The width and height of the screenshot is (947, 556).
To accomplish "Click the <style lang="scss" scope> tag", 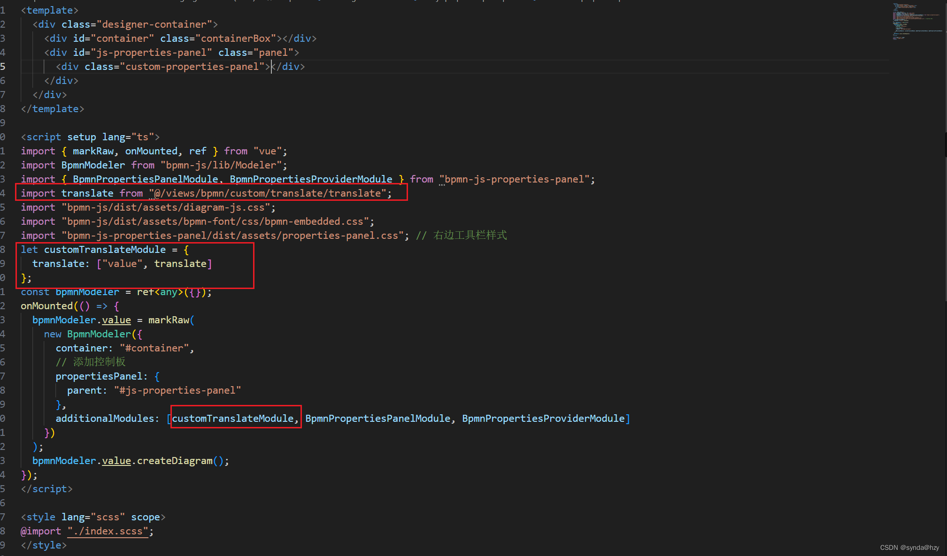I will point(93,517).
